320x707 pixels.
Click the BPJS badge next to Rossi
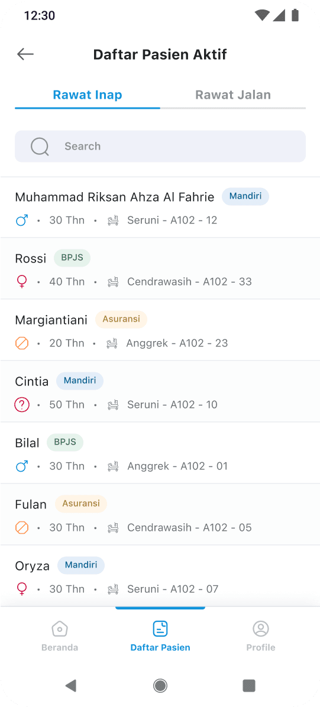[x=72, y=258]
